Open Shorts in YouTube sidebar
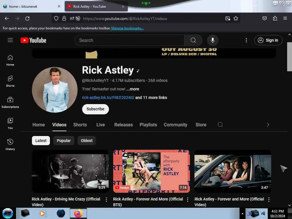This screenshot has height=219, width=292. click(x=10, y=81)
